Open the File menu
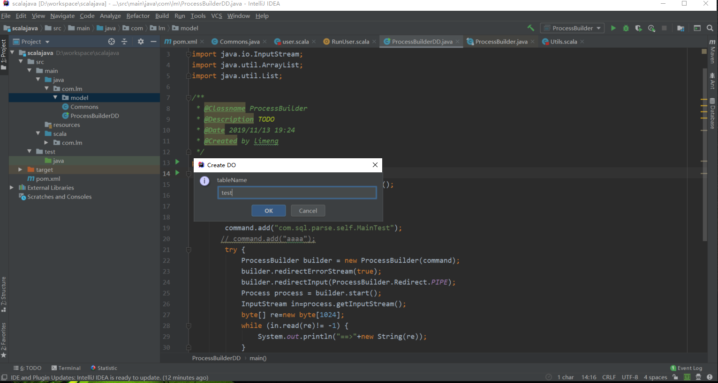Image resolution: width=718 pixels, height=383 pixels. coord(6,15)
